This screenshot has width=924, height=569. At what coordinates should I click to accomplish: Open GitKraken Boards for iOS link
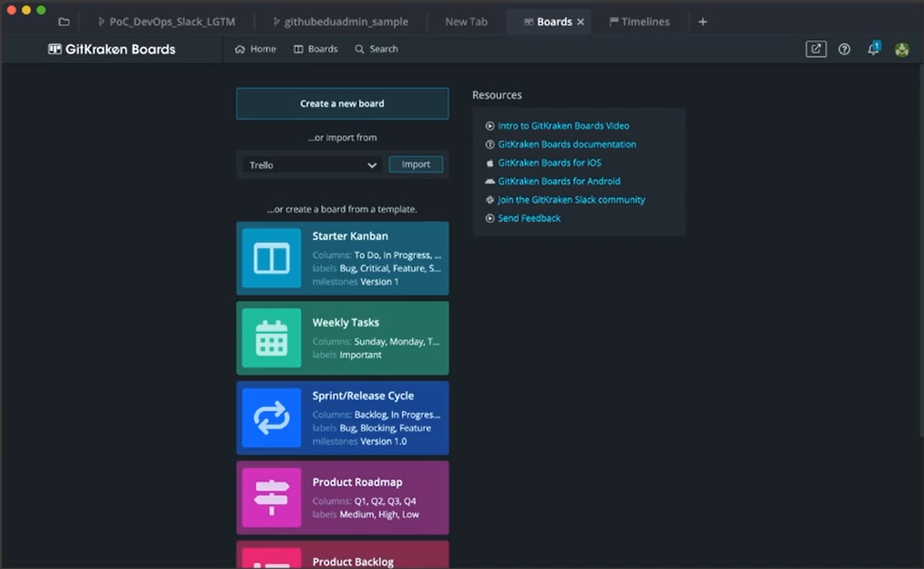(x=550, y=162)
